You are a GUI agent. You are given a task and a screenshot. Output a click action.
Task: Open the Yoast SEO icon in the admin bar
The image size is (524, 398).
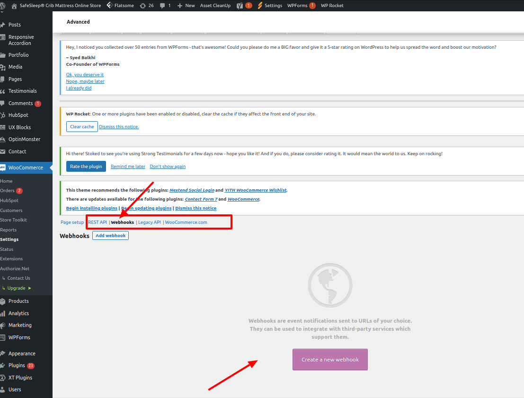(240, 6)
